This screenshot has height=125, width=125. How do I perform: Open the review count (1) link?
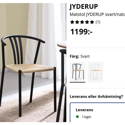(x=98, y=22)
